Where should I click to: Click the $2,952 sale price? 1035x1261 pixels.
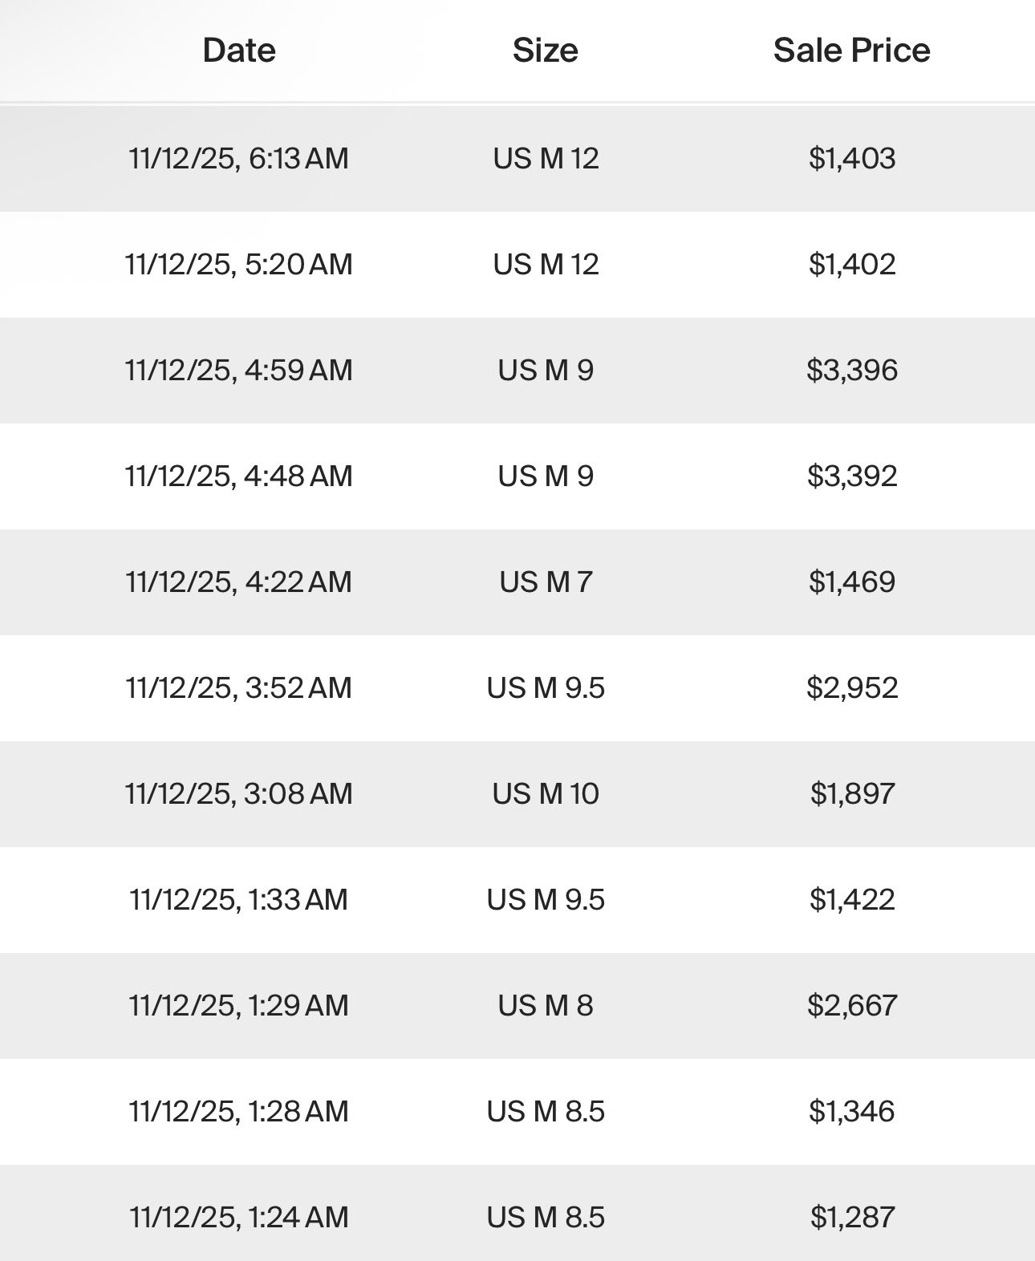click(851, 687)
